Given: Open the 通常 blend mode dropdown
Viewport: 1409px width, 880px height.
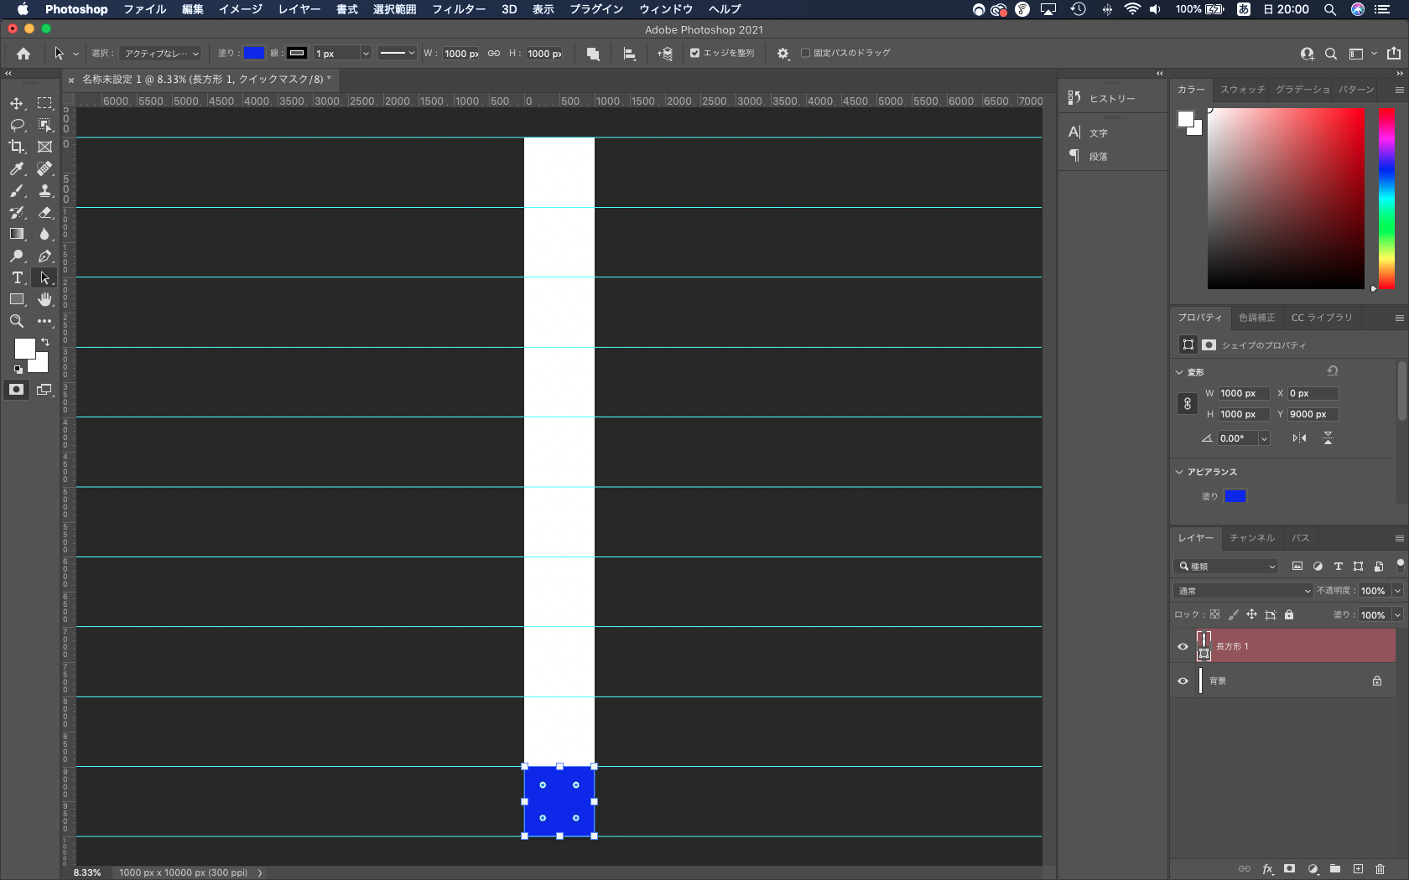Looking at the screenshot, I should (1242, 591).
